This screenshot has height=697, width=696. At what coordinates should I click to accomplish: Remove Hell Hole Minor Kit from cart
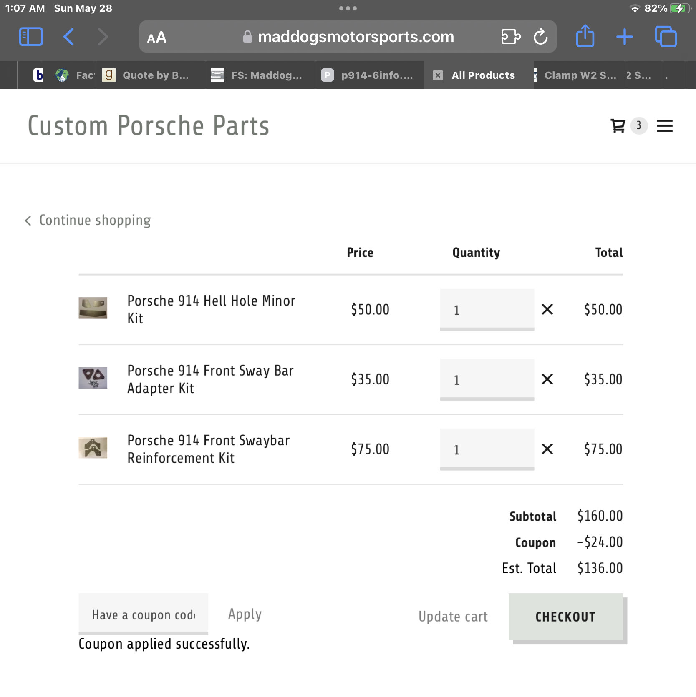click(547, 309)
